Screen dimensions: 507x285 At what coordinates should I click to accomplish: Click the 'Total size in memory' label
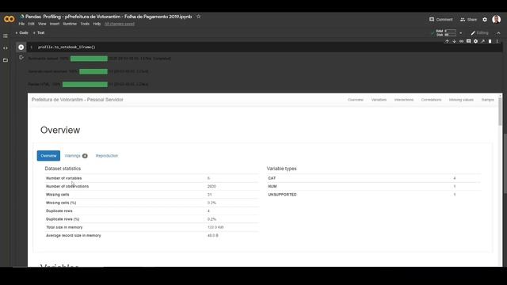point(64,227)
